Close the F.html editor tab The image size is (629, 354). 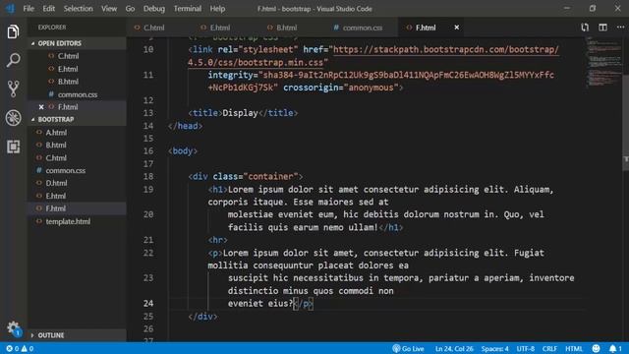[x=456, y=28]
